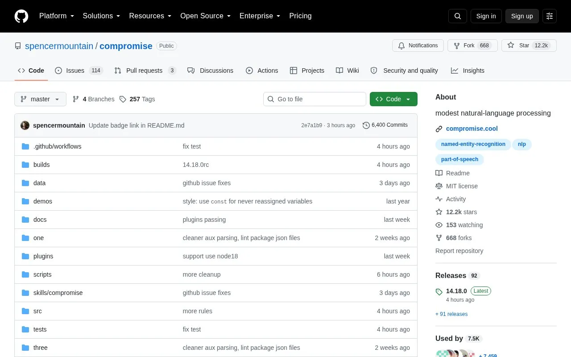The image size is (571, 357).
Task: Click the named-entity-recognition topic tag
Action: (x=473, y=144)
